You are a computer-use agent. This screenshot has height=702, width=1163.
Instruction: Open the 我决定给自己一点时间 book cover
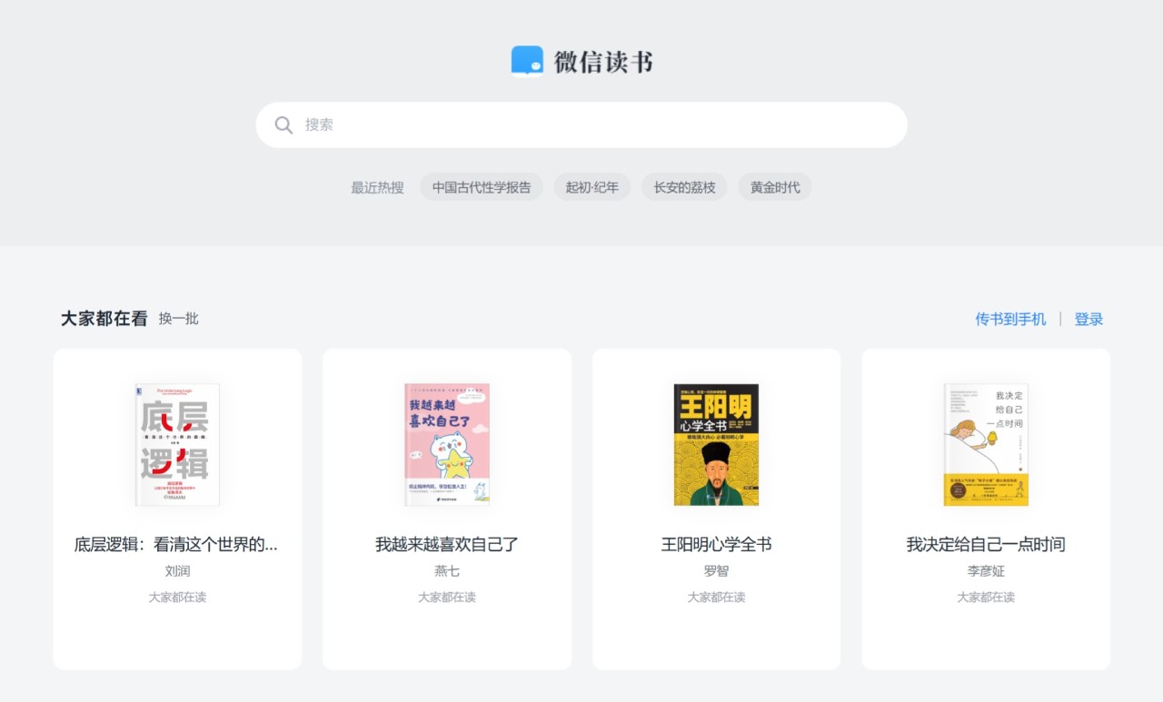[986, 444]
